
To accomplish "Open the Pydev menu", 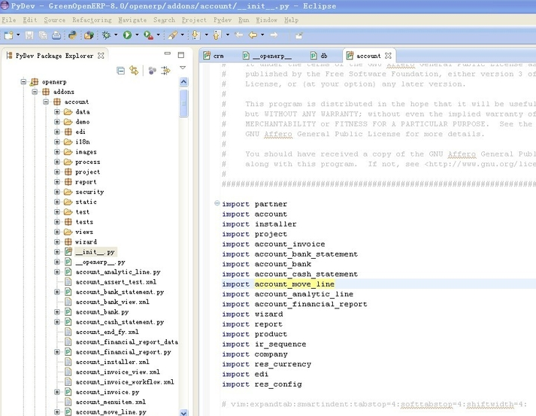I will [x=222, y=20].
